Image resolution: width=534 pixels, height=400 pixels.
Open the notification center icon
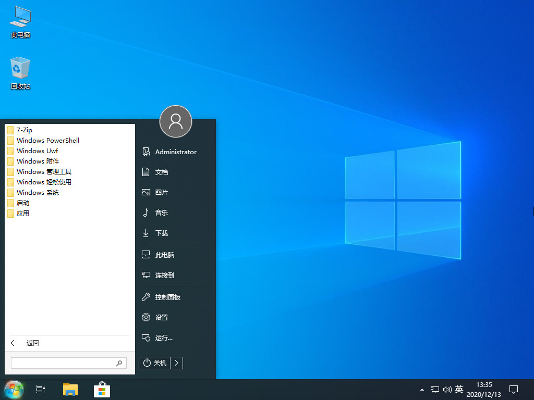click(514, 389)
